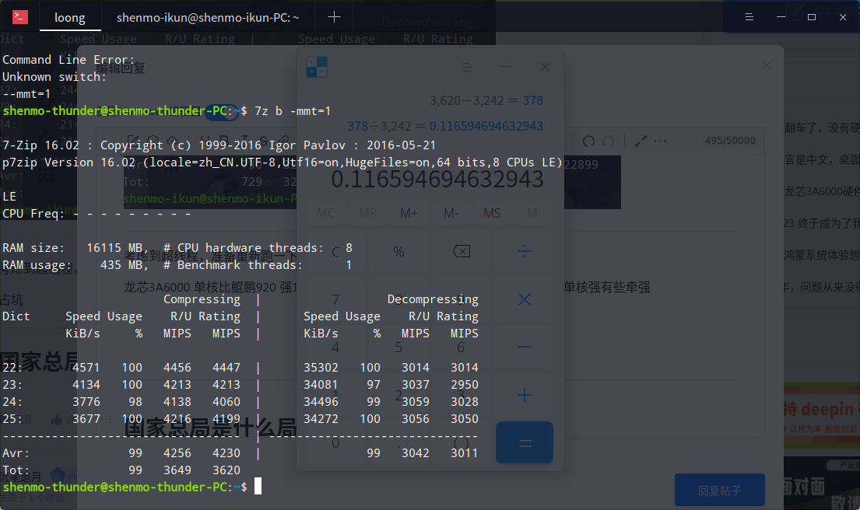Click the calculator backspace icon
Image resolution: width=860 pixels, height=510 pixels.
pos(462,251)
